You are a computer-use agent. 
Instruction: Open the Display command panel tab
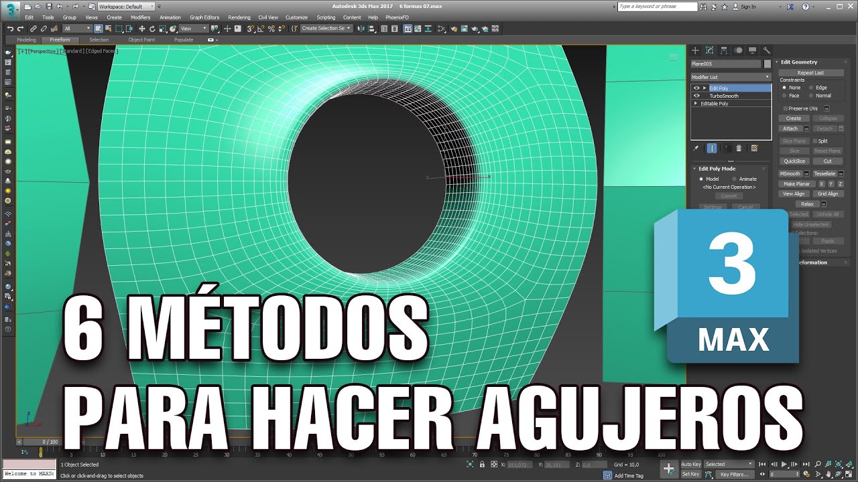point(752,50)
